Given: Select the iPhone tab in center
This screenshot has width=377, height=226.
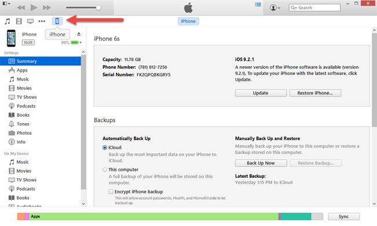Looking at the screenshot, I should [x=188, y=21].
